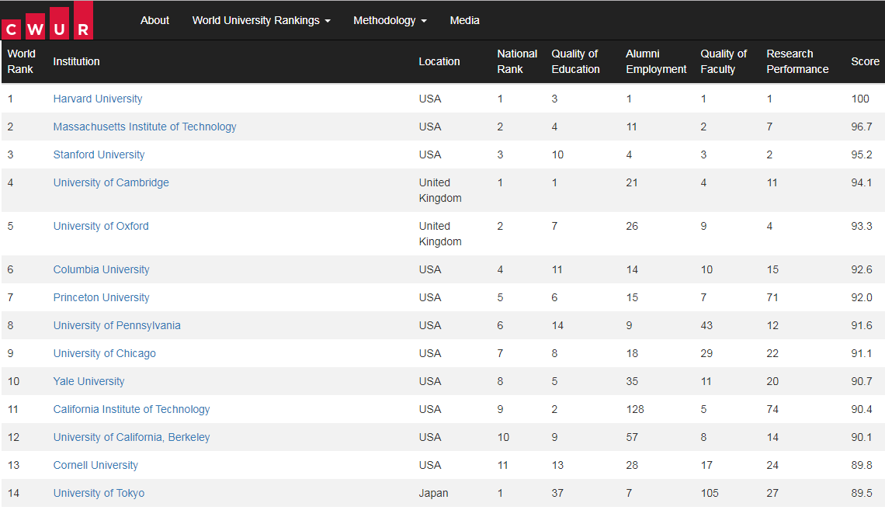
Task: Click USA location in Harvard row
Action: (430, 99)
